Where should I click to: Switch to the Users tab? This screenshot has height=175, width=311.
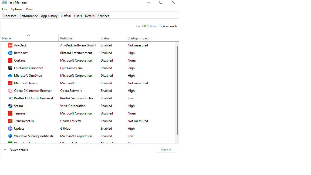(78, 16)
